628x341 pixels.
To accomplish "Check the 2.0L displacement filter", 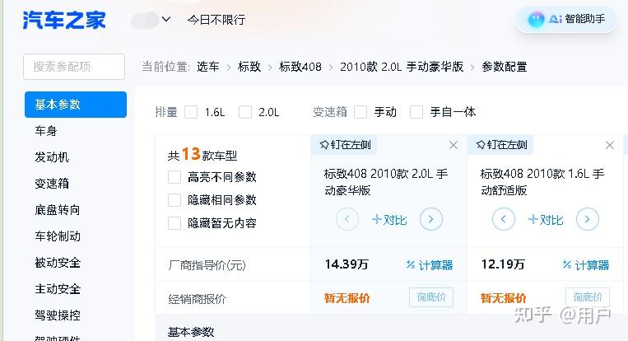I will pyautogui.click(x=245, y=112).
